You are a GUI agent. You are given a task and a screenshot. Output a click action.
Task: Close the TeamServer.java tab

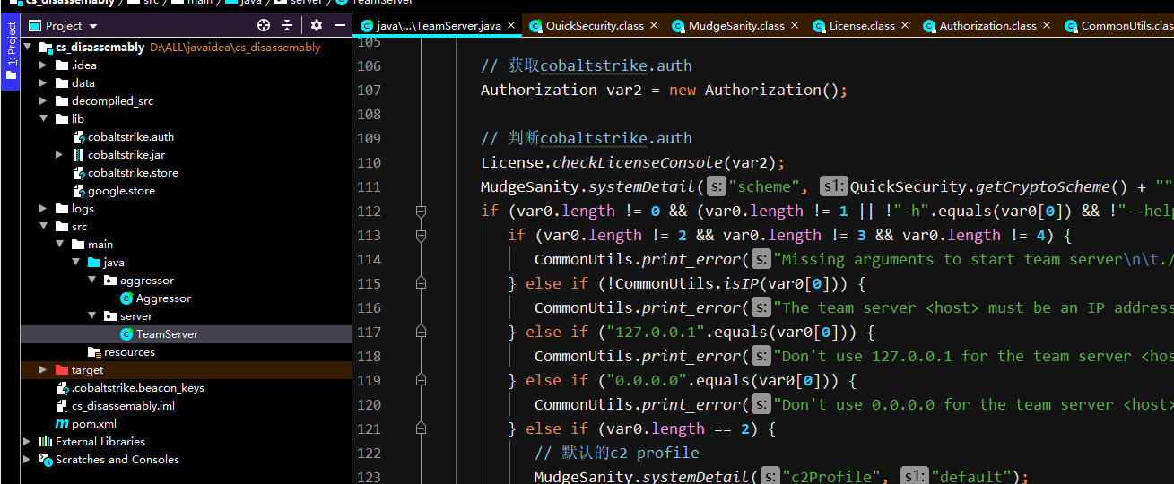510,26
